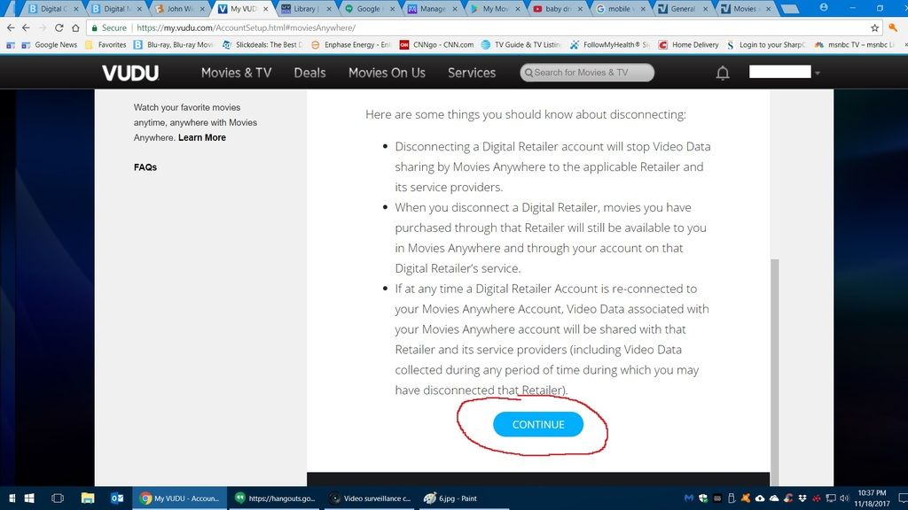Click the blue CONTINUE button
The height and width of the screenshot is (510, 908).
coord(538,424)
